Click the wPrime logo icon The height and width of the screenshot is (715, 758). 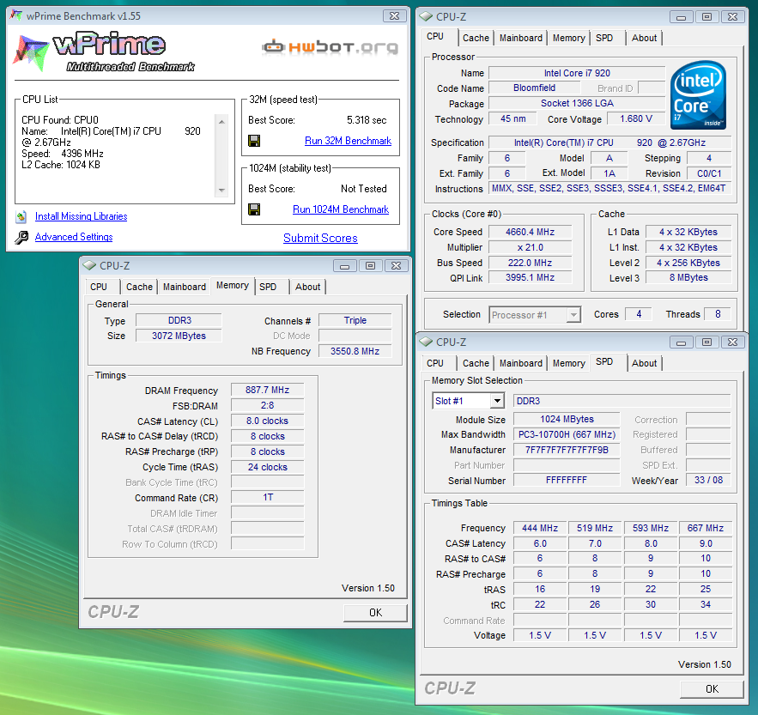tap(31, 52)
